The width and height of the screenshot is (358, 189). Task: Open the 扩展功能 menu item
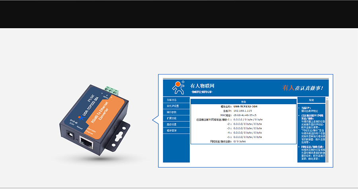pyautogui.click(x=176, y=119)
